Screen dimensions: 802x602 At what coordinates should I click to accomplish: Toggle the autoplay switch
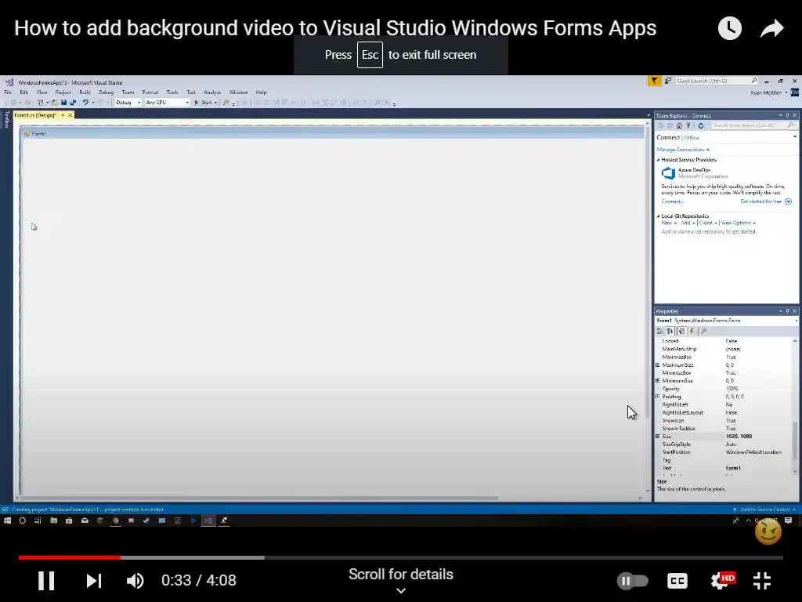[632, 581]
